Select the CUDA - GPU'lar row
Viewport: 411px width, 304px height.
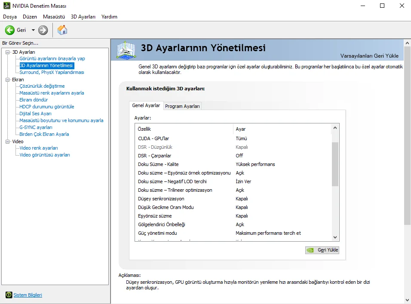click(x=233, y=138)
